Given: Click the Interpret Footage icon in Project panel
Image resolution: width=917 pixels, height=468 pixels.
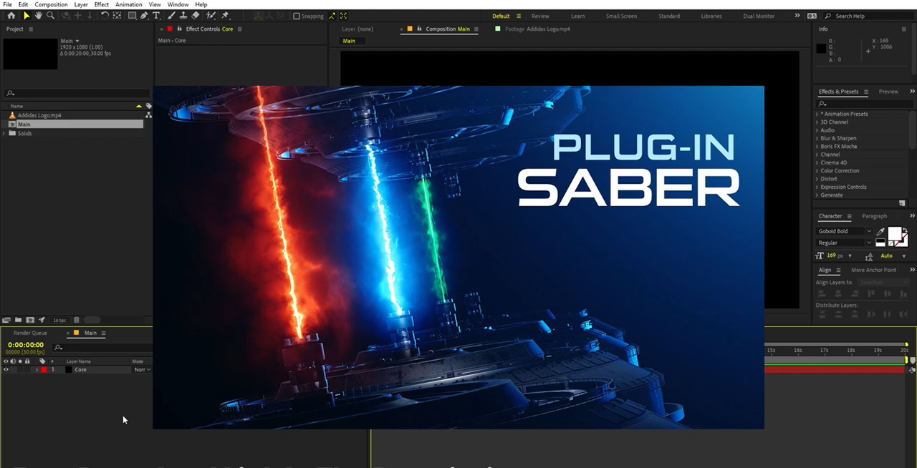Looking at the screenshot, I should [6, 320].
